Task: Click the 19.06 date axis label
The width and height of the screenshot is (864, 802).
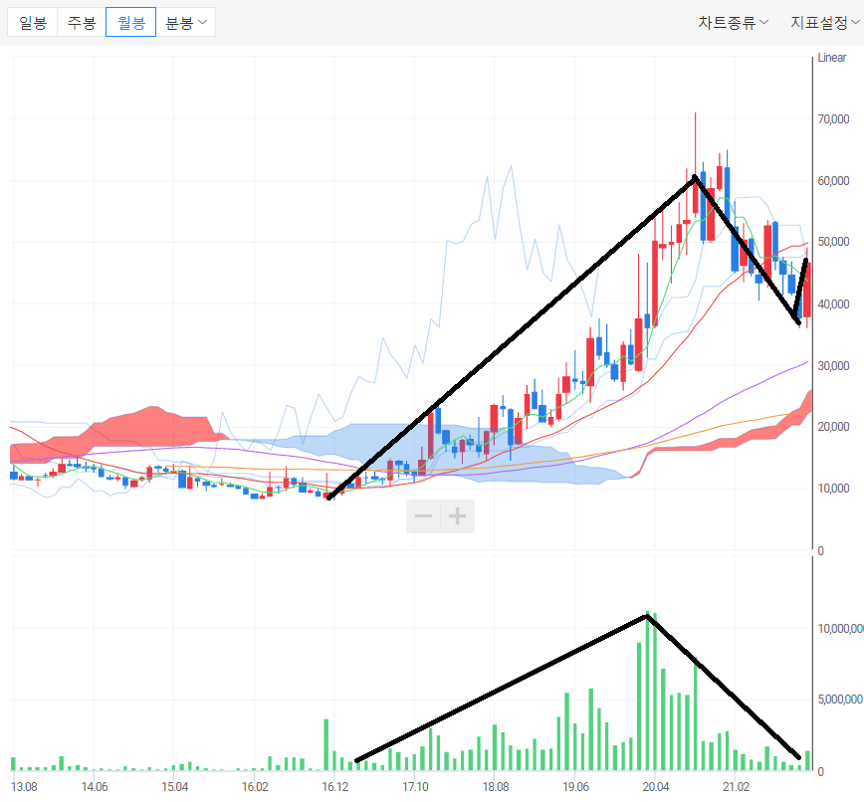Action: point(575,786)
